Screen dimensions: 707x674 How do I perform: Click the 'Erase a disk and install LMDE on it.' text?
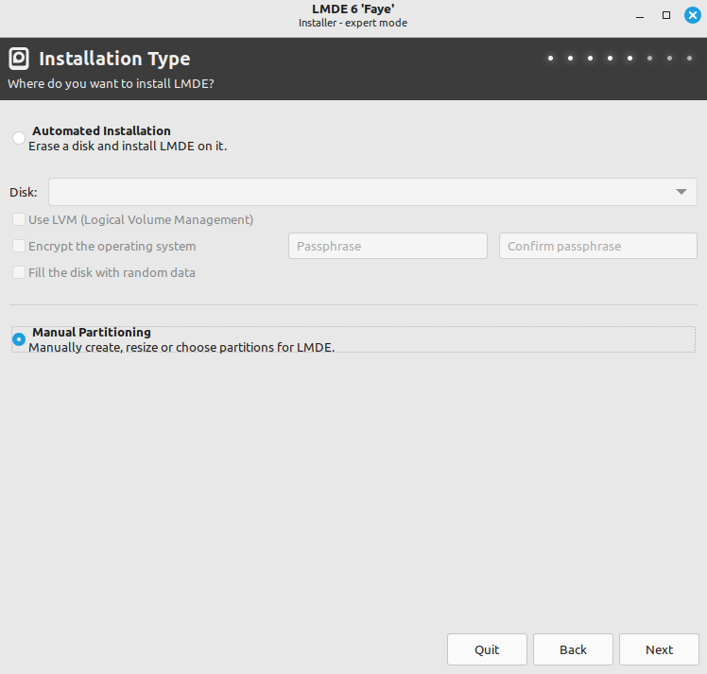pos(128,147)
